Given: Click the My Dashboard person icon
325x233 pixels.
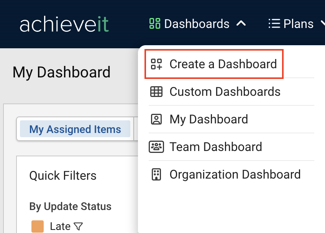Looking at the screenshot, I should point(156,119).
